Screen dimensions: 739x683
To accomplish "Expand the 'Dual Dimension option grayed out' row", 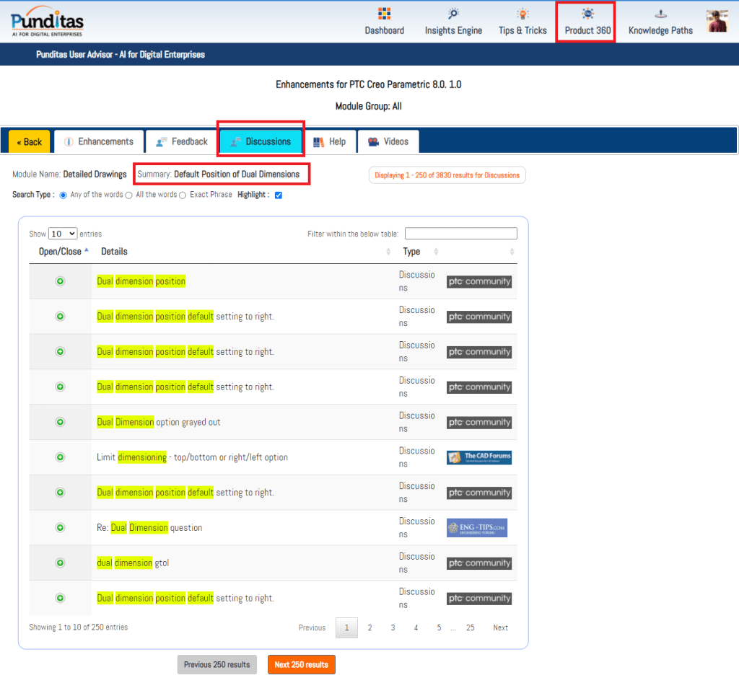I will [61, 422].
